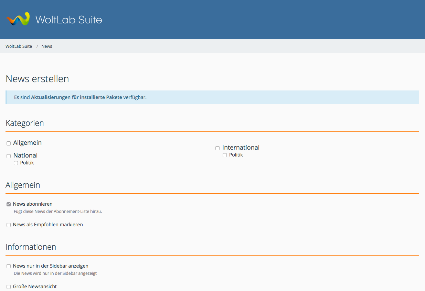The height and width of the screenshot is (291, 425).
Task: Open the WoltLab Suite breadcrumb link
Action: [19, 46]
